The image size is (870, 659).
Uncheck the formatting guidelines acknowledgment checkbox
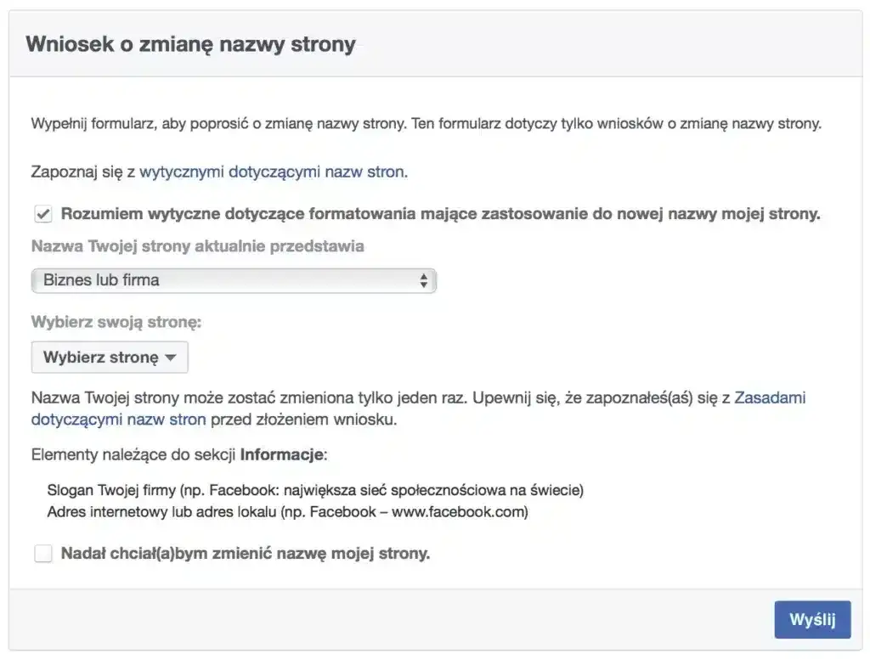[42, 214]
